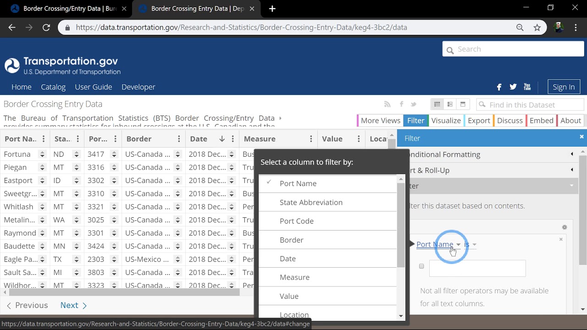The height and width of the screenshot is (330, 587).
Task: Click the RSS feed icon
Action: (387, 104)
